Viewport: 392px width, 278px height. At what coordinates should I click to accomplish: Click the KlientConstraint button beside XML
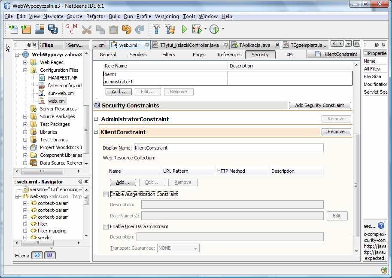334,54
